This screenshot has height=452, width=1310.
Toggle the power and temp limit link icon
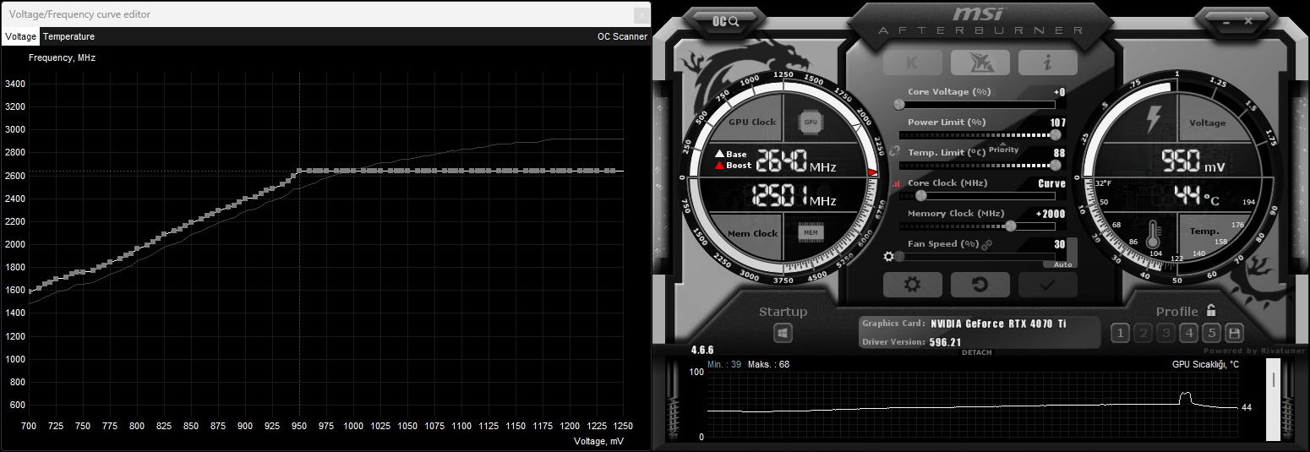pos(894,150)
